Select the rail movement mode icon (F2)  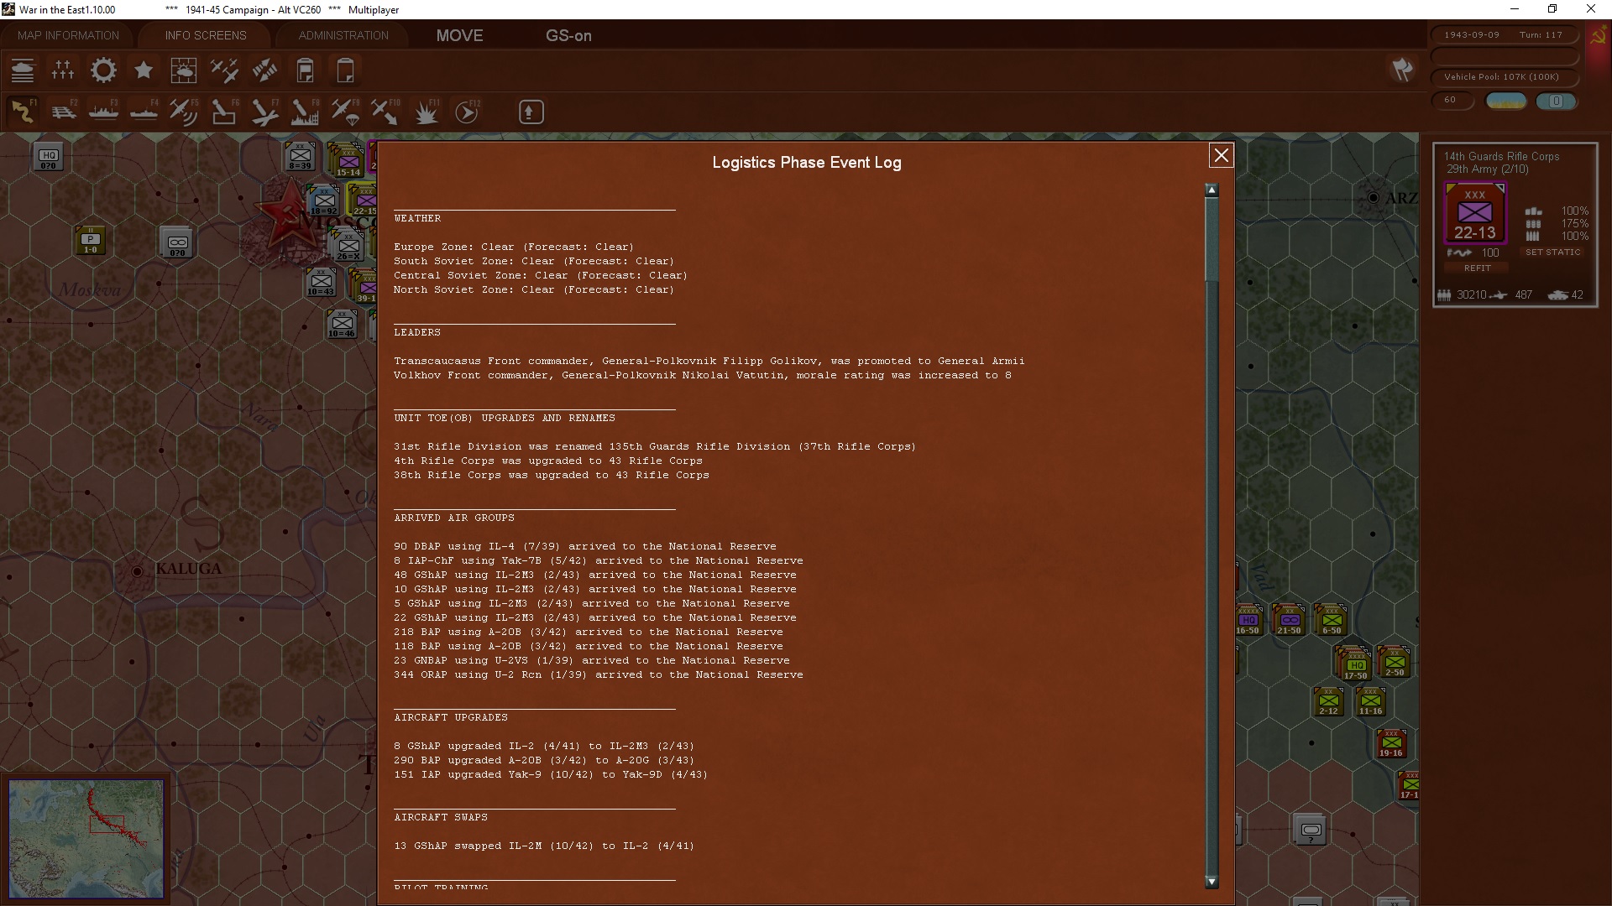pos(64,112)
